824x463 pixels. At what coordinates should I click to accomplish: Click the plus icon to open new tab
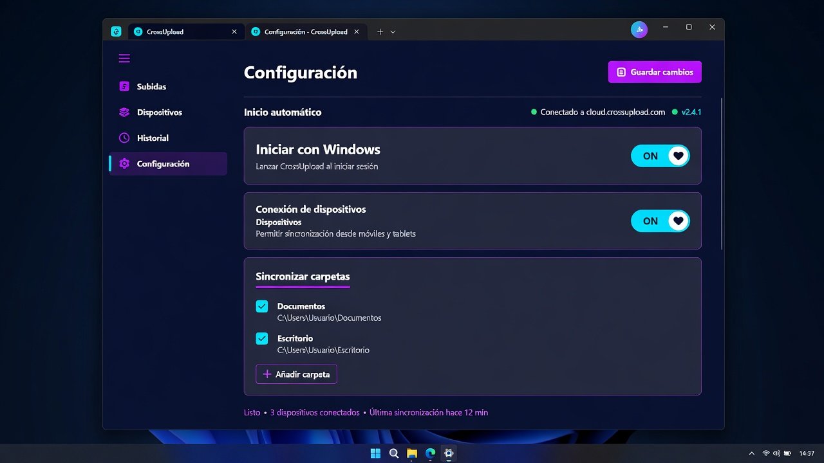(380, 32)
